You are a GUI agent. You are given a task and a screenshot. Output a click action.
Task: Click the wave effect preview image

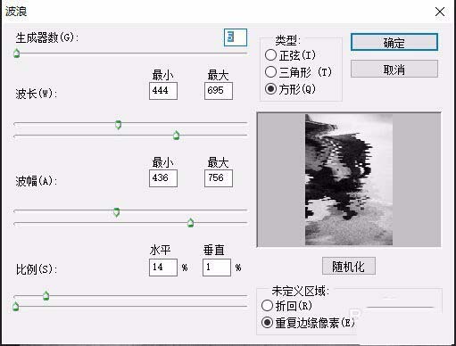[349, 179]
